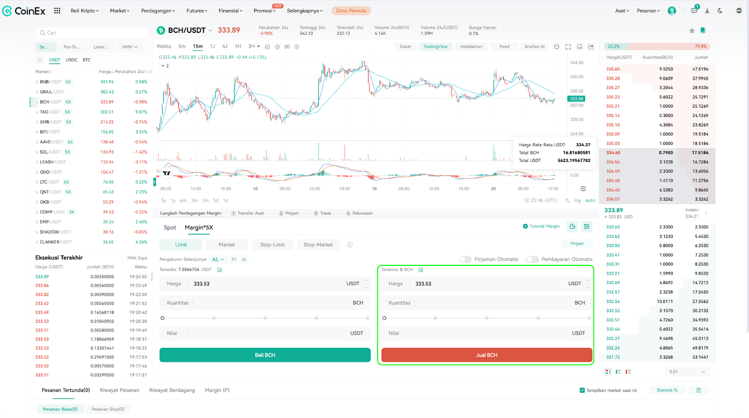Open chart settings eye-target icon
This screenshot has width=749, height=418.
277,47
